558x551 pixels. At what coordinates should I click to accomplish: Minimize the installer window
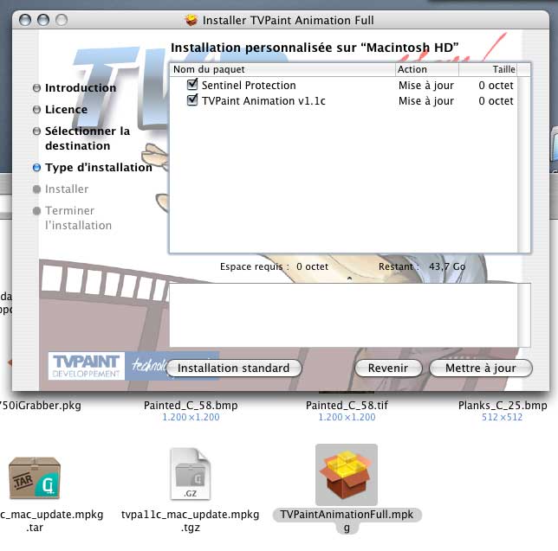pos(43,20)
